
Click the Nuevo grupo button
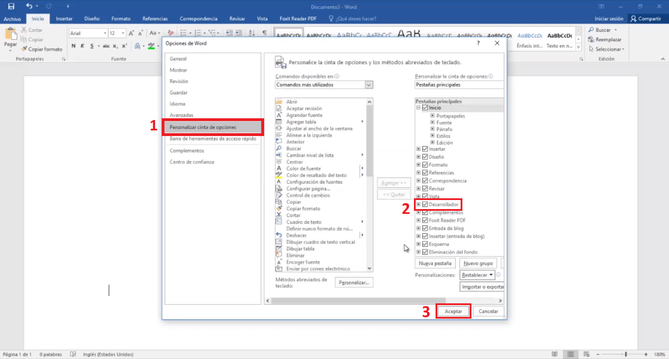point(478,263)
